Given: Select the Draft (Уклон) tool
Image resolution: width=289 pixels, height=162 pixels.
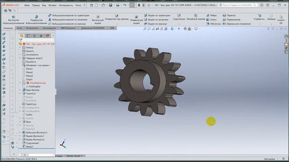Looking at the screenshot, I should click(211, 19).
